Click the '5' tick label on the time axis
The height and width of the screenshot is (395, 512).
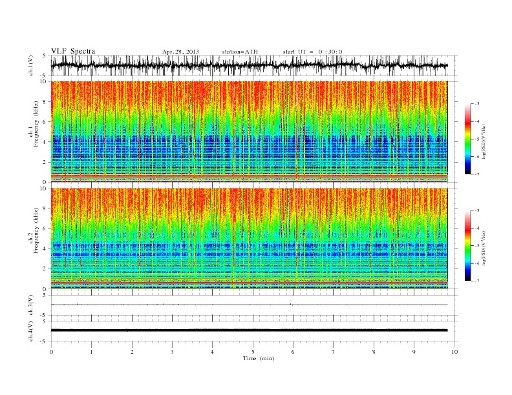click(x=253, y=352)
